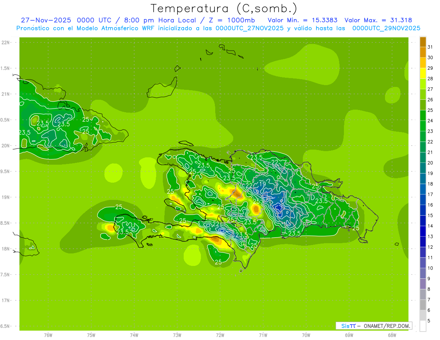This screenshot has height=340, width=440.
Task: Click the '21N' latitude axis label
Action: pos(6,94)
